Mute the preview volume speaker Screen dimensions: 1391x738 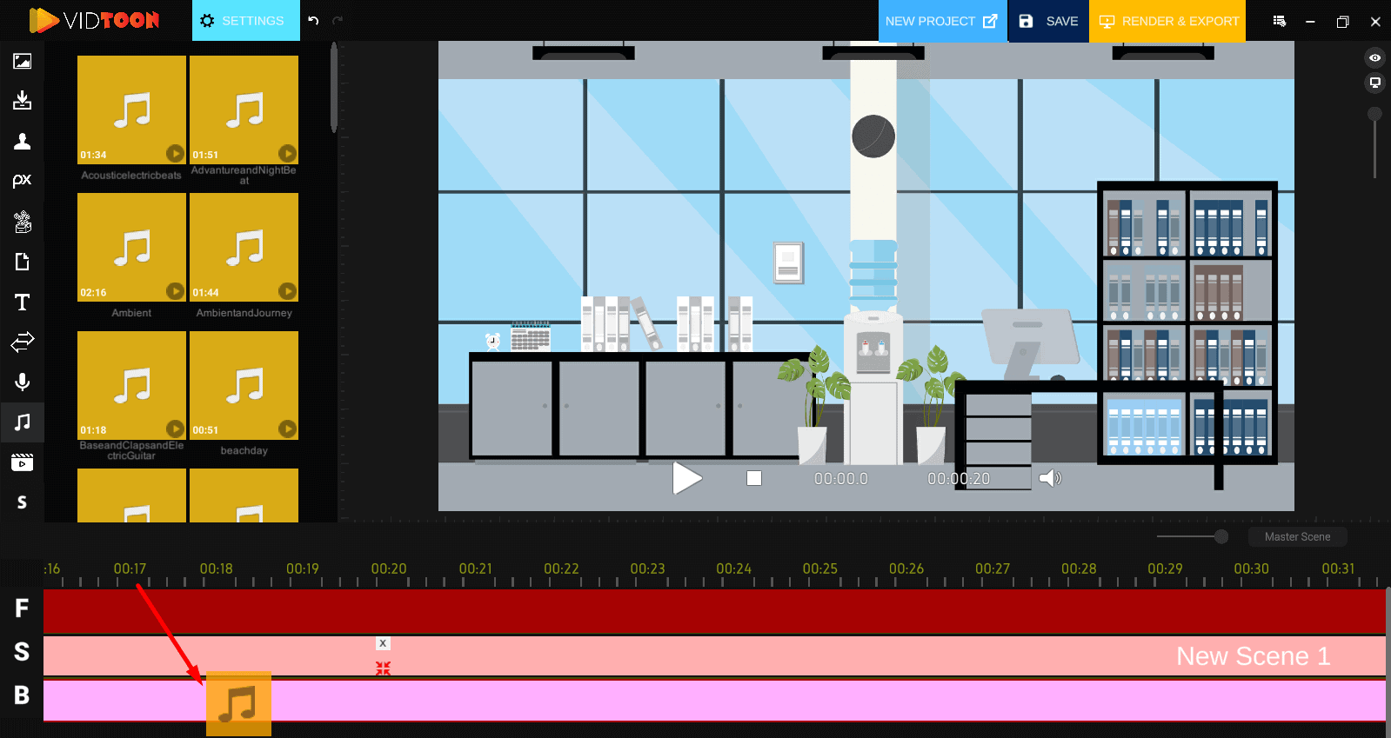(1050, 478)
